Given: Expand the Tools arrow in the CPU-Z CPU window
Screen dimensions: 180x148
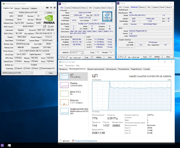Looking at the screenshot, I should click(91, 57).
